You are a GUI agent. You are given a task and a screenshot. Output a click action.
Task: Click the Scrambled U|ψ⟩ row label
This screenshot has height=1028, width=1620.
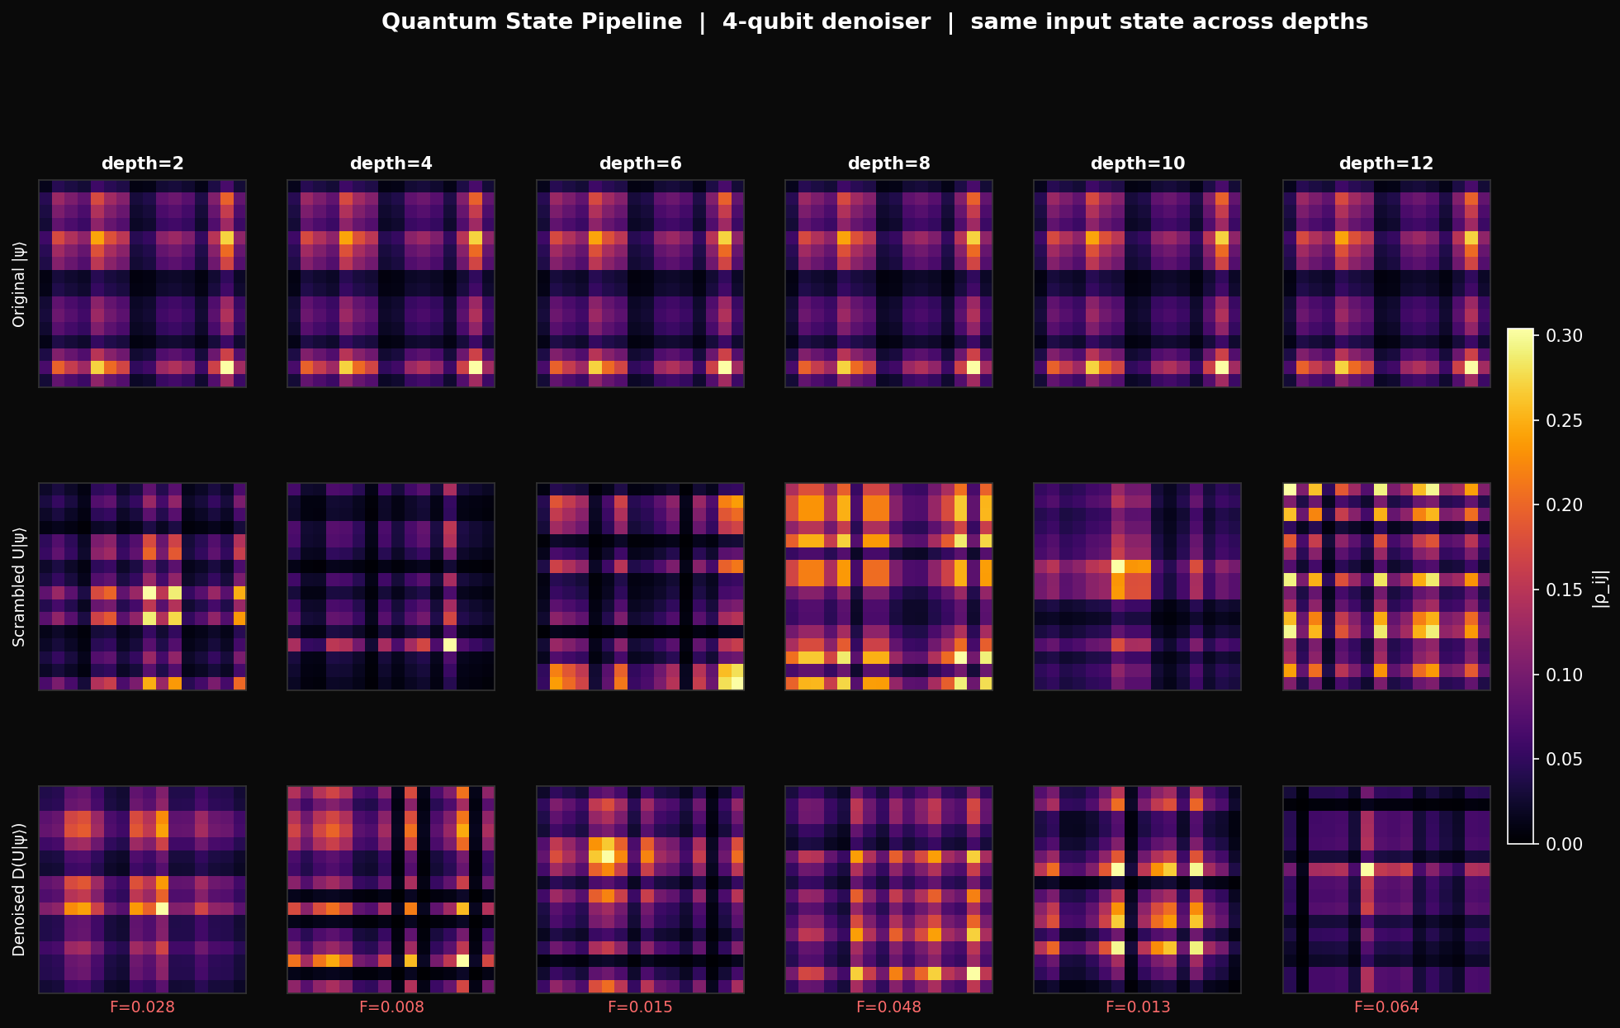coord(20,586)
